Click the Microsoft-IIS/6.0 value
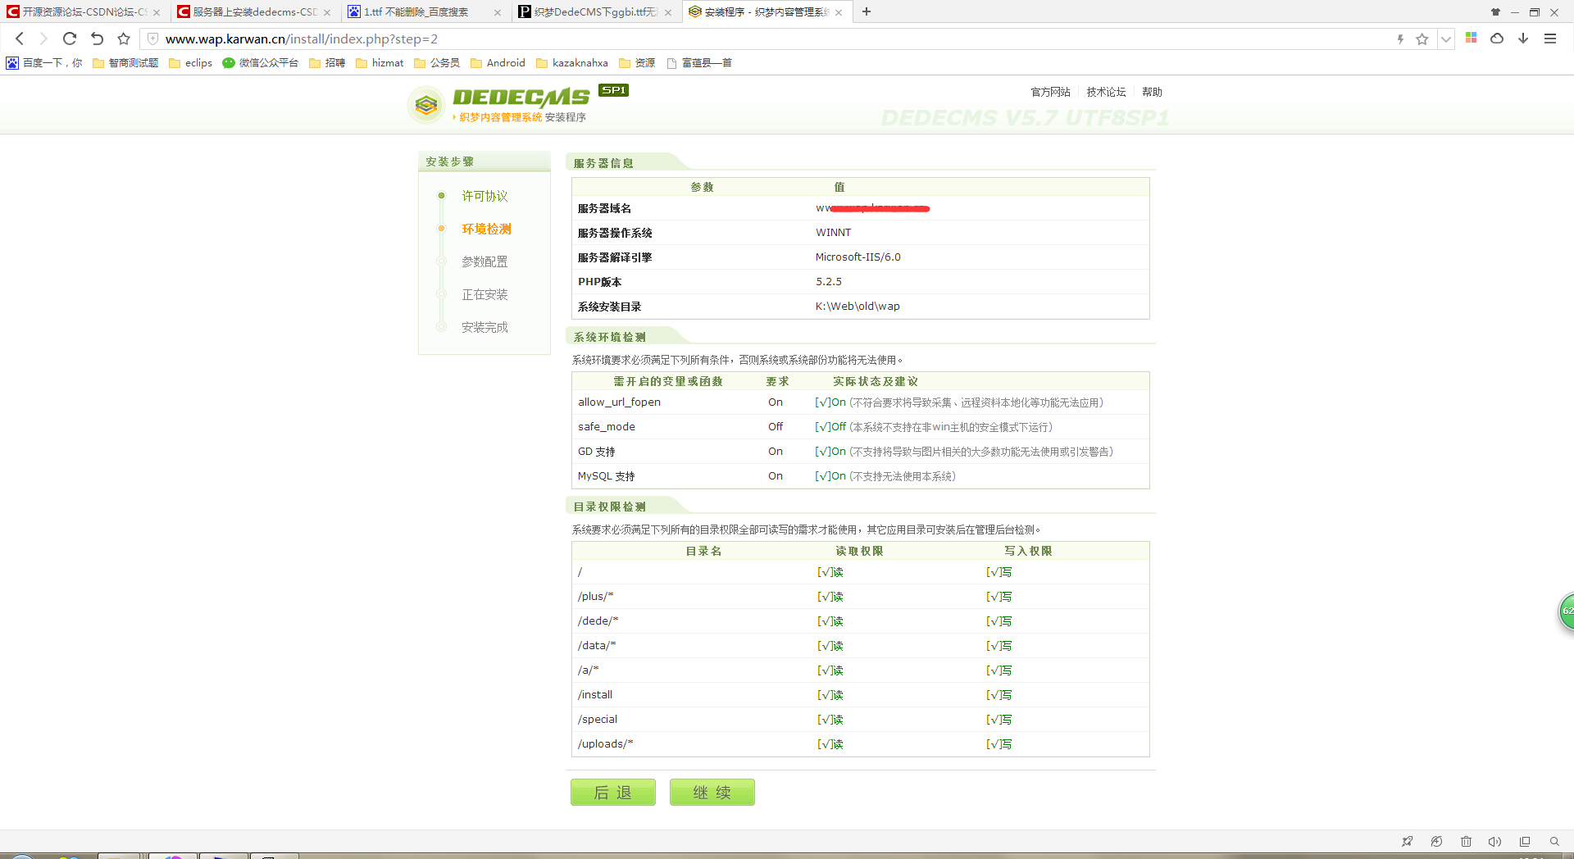Viewport: 1574px width, 859px height. pos(858,257)
